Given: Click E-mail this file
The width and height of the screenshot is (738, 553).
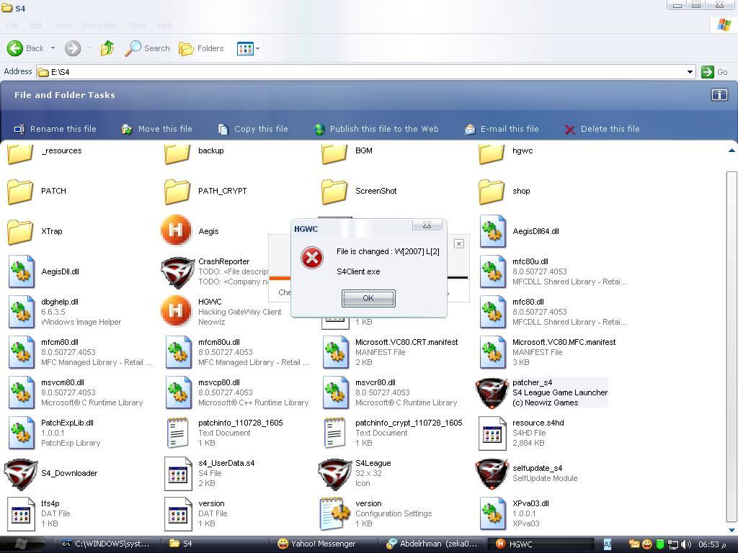Looking at the screenshot, I should click(x=502, y=129).
